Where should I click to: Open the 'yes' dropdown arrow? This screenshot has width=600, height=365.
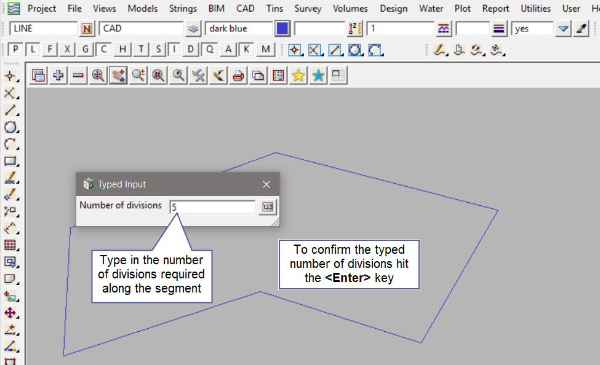[563, 29]
